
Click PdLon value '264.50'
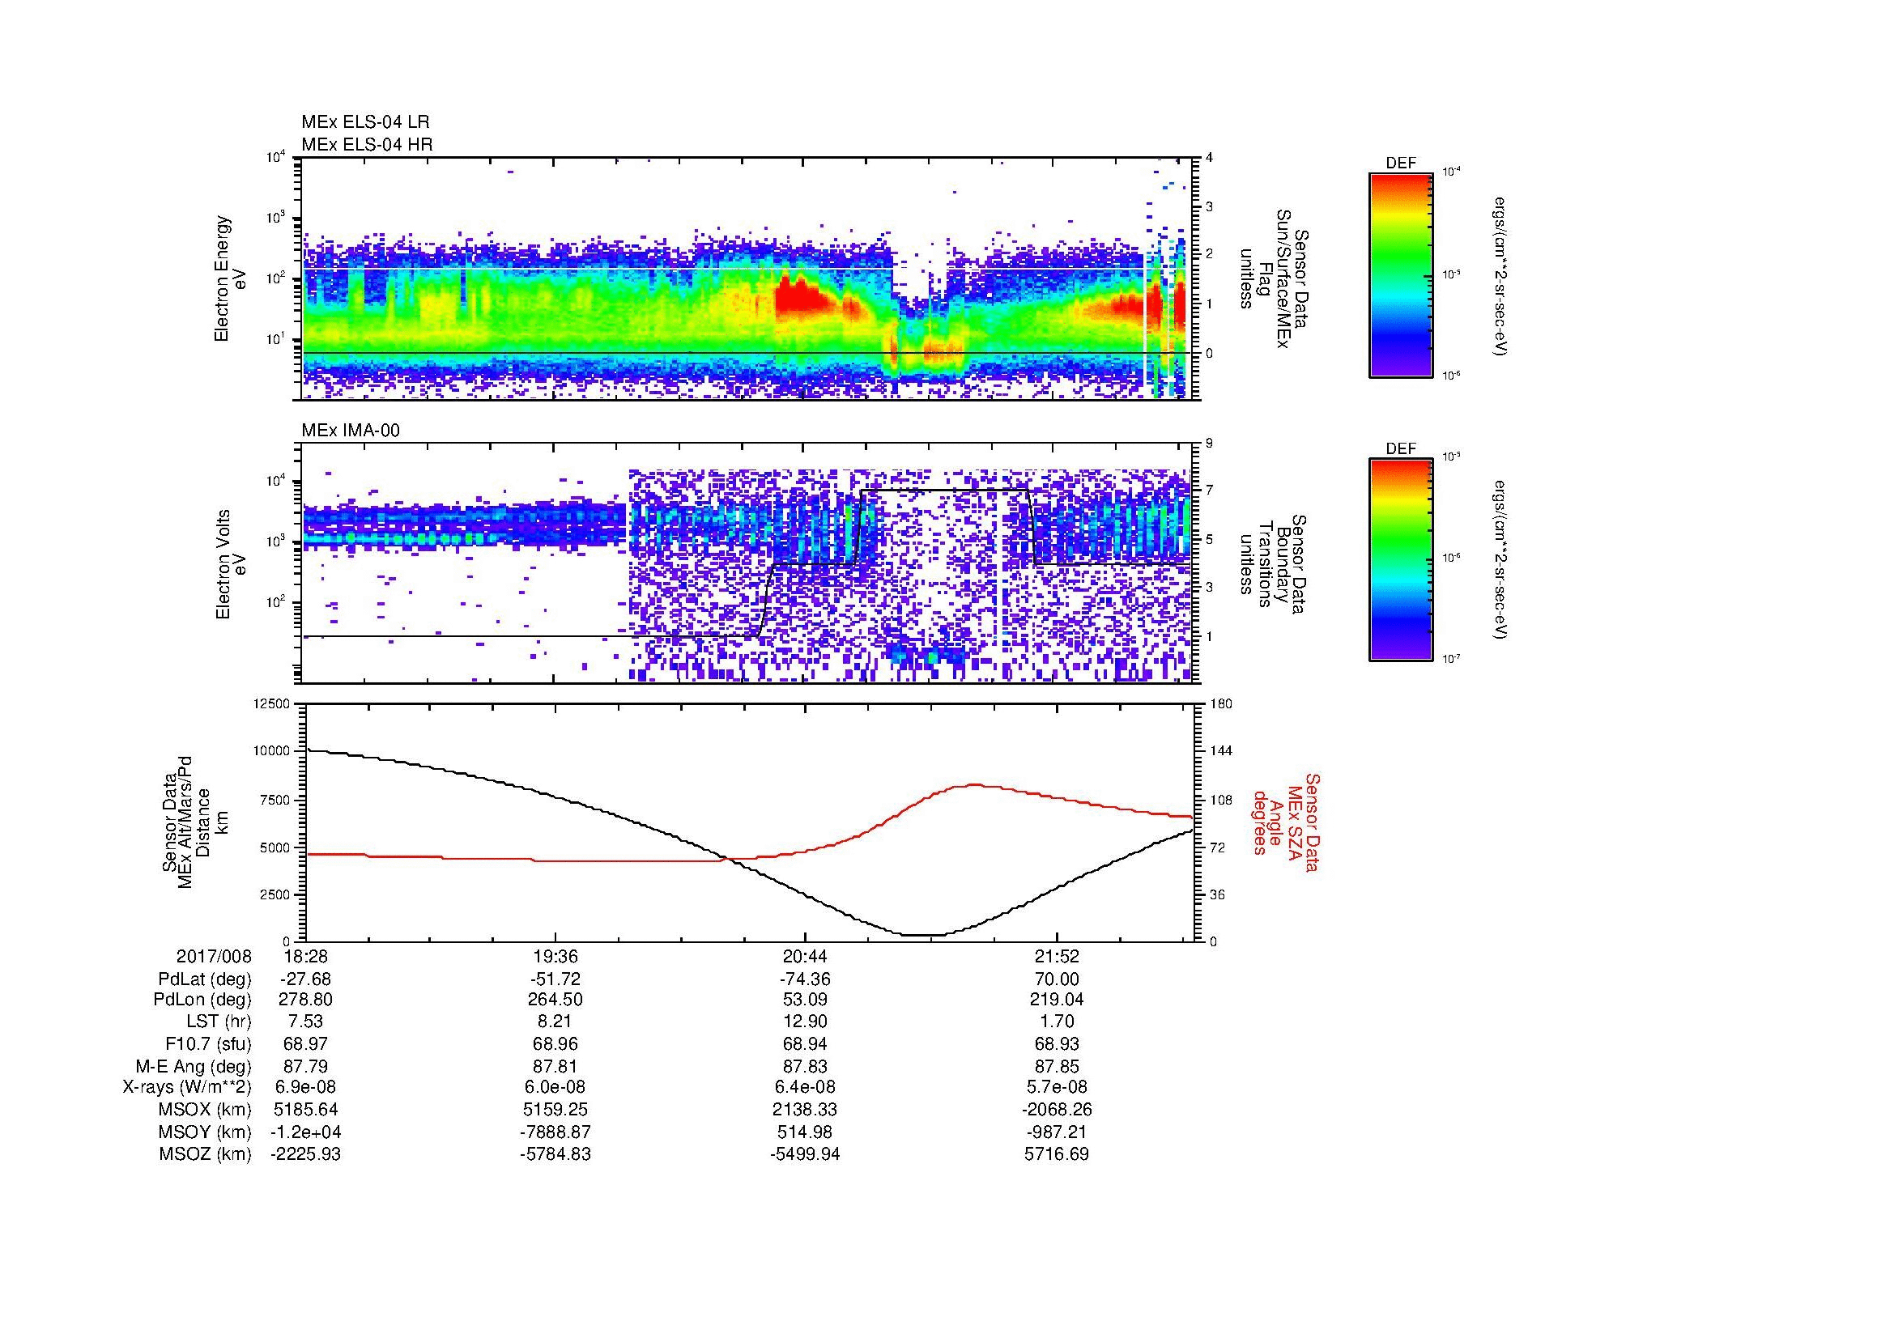pos(556,1000)
